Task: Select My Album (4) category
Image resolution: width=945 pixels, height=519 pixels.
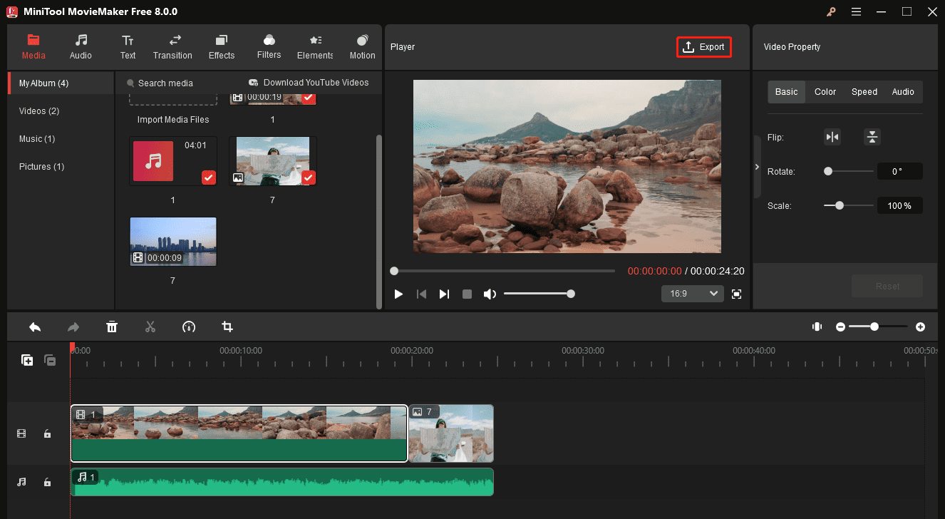Action: point(61,83)
